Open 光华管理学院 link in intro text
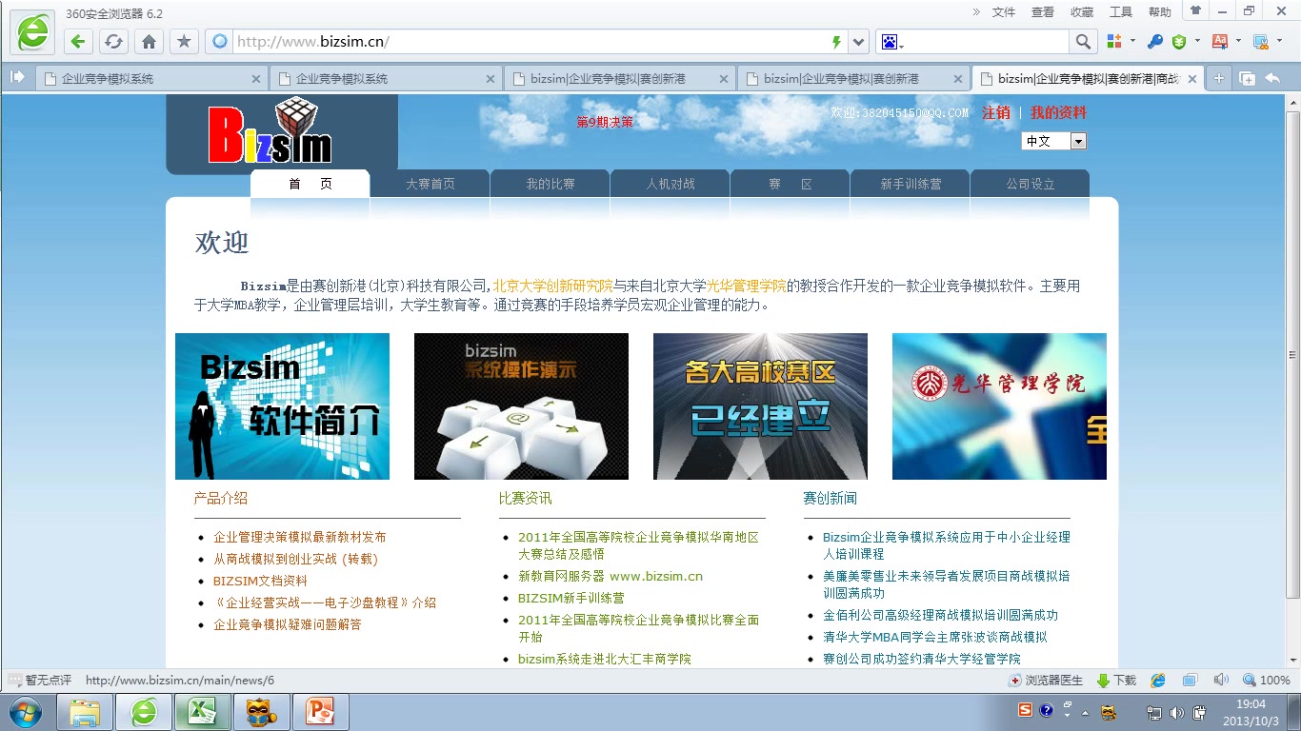1301x731 pixels. pos(747,286)
